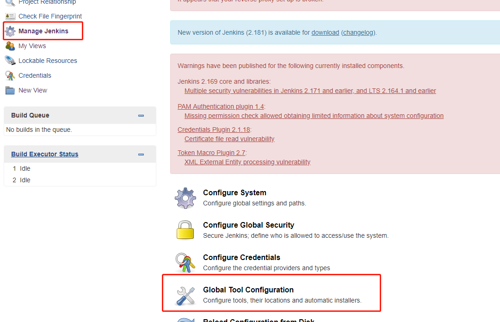500x322 pixels.
Task: Select executor 1 Idle row
Action: [80, 168]
